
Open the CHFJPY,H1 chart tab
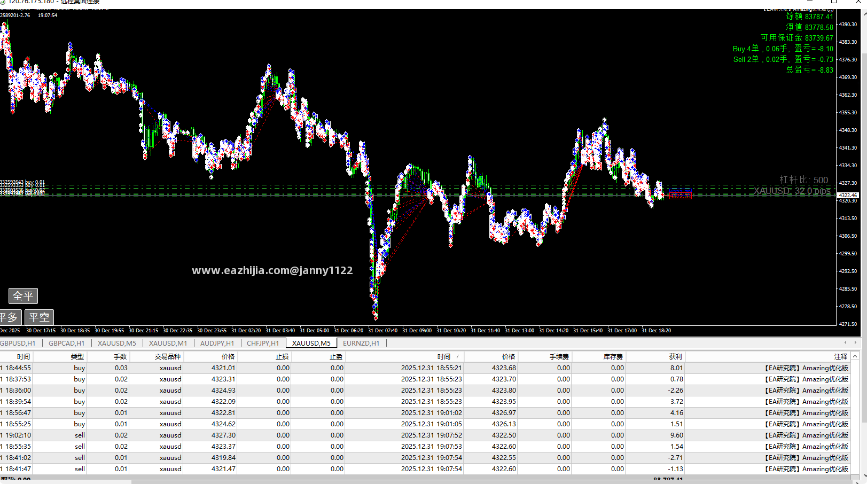263,343
